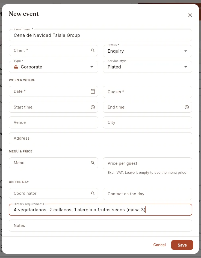Open the Status field showing Enquiry
201x258 pixels.
tap(147, 51)
